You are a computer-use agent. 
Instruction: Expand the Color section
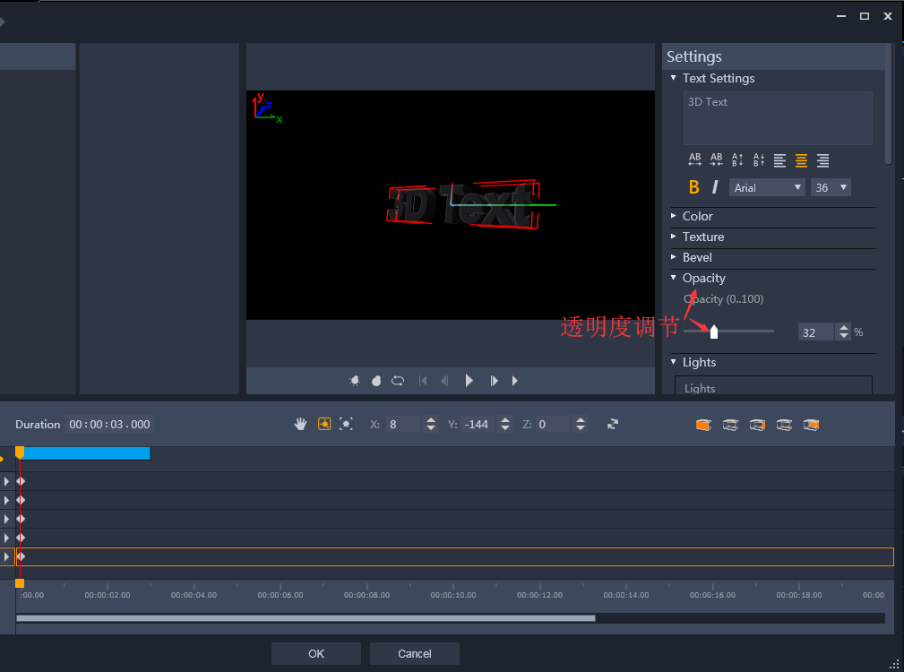(697, 216)
